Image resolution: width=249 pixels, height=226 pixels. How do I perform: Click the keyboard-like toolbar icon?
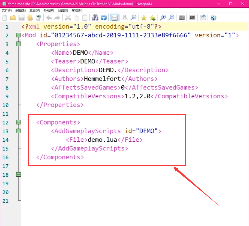(182, 18)
